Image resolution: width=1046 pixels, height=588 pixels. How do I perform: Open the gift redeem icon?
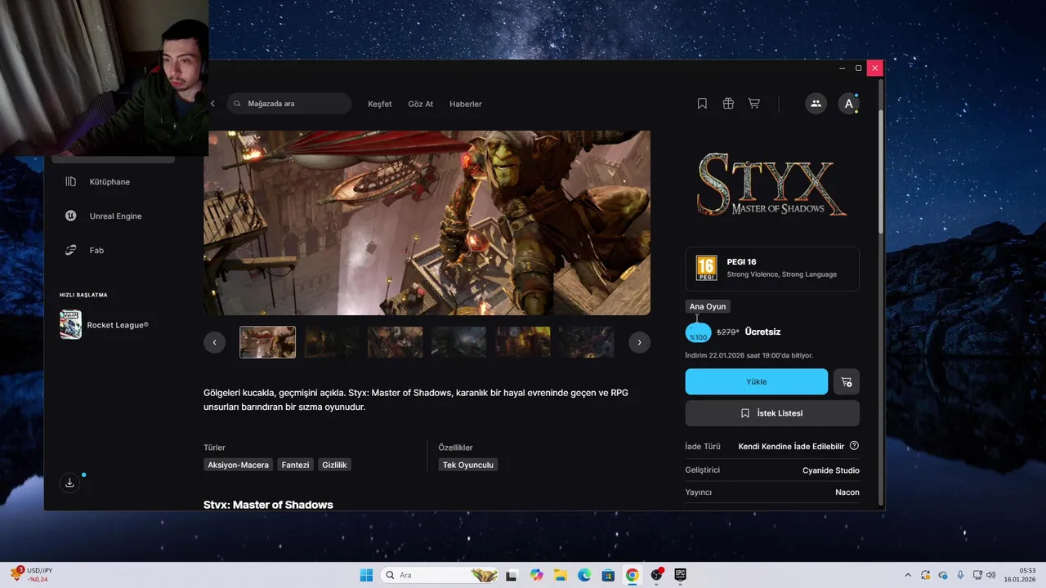tap(728, 104)
